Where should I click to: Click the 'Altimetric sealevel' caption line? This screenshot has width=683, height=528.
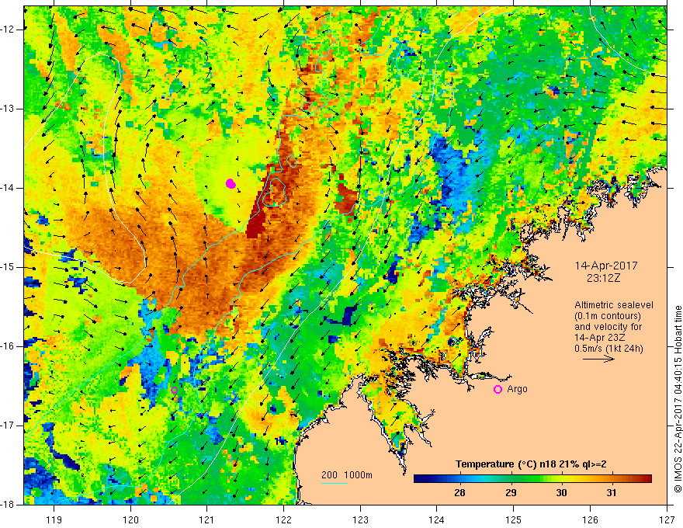click(614, 305)
